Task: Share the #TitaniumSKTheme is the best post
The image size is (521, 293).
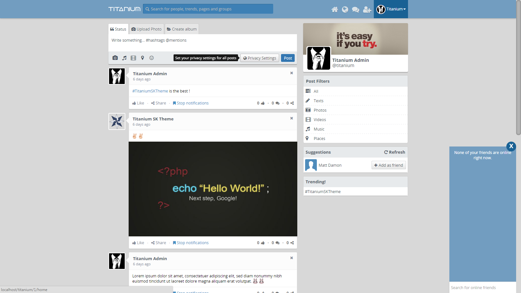Action: coord(159,103)
